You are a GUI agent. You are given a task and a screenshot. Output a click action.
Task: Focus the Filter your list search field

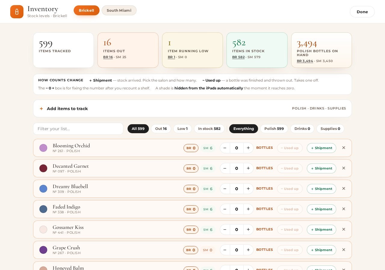[x=78, y=129]
